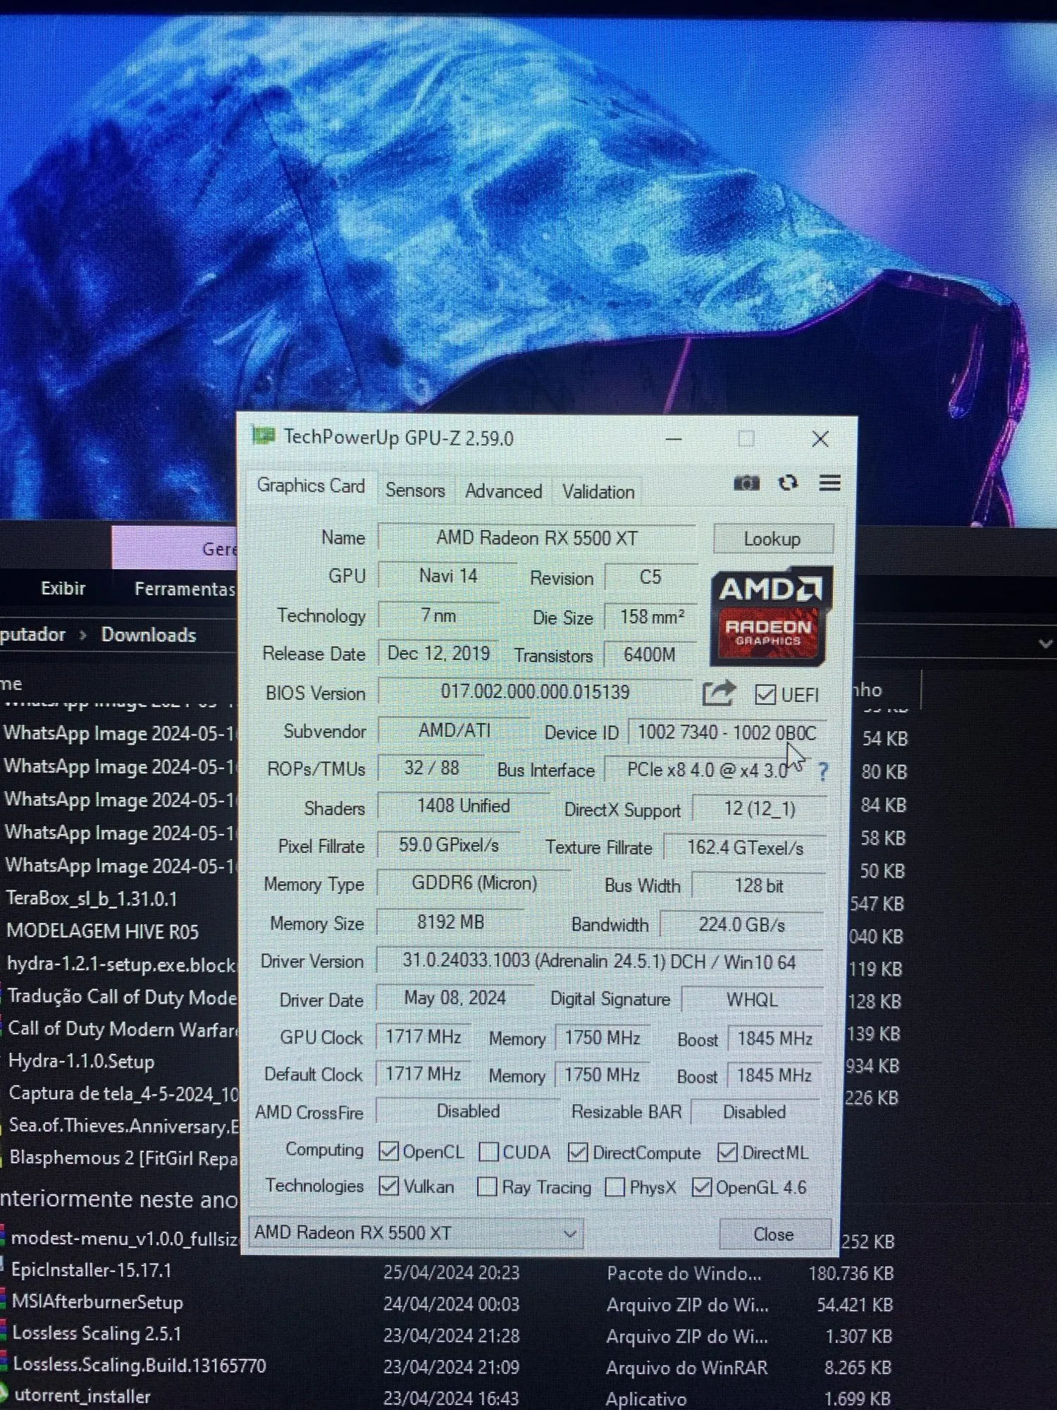
Task: Switch to the Sensors tab
Action: [x=415, y=491]
